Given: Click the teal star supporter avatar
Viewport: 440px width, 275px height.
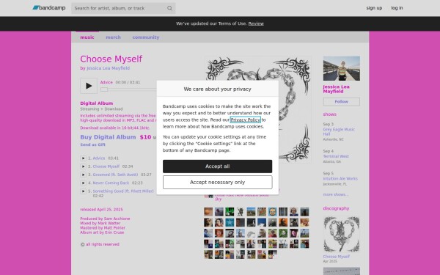Looking at the screenshot, I should (230, 222).
